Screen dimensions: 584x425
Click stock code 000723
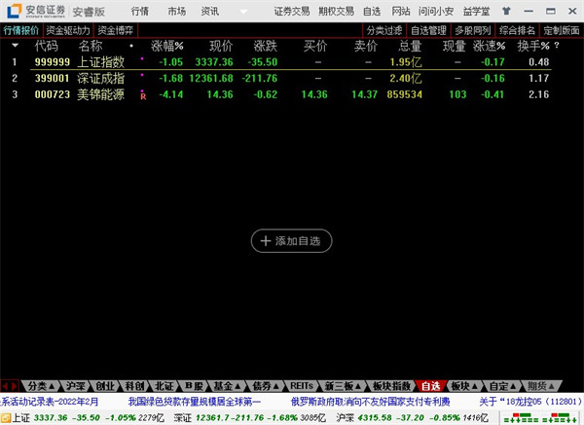(x=53, y=94)
